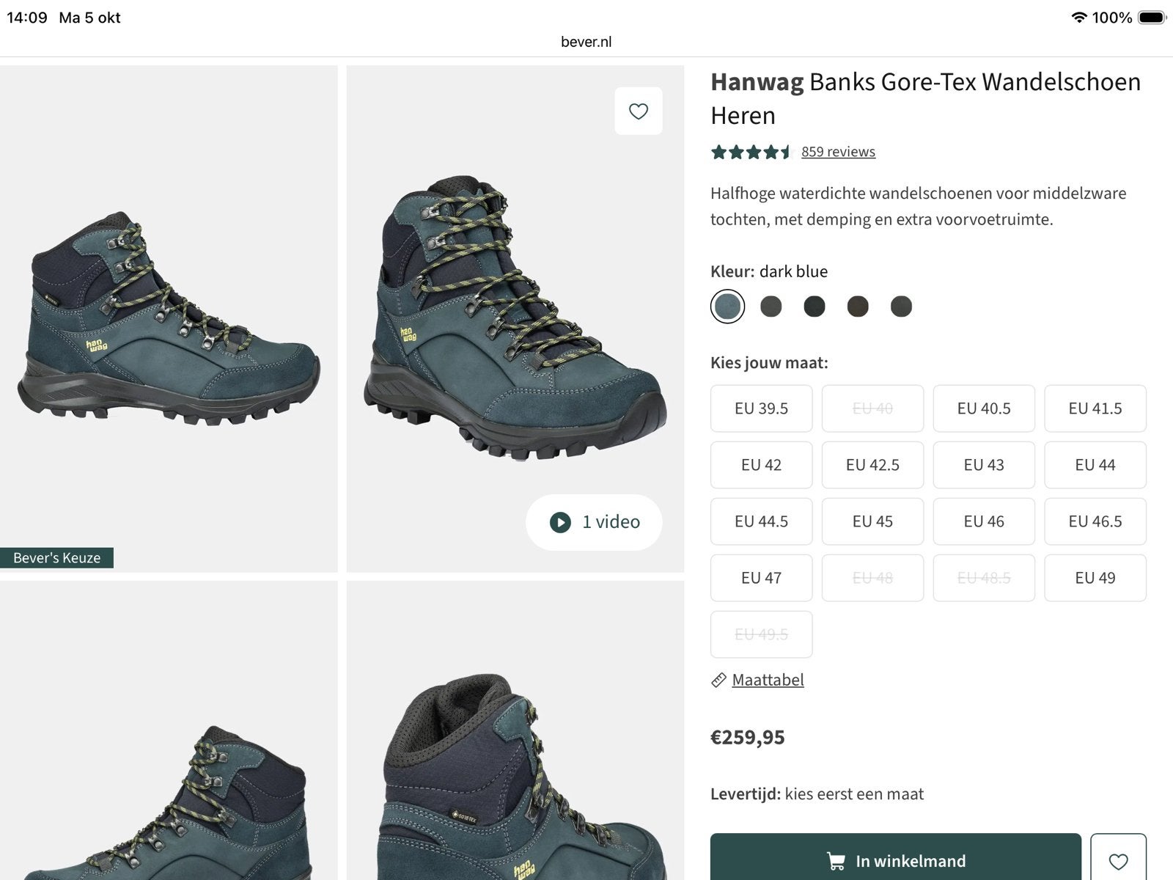Open the angled front boot image
1173x880 pixels.
pyautogui.click(x=515, y=319)
